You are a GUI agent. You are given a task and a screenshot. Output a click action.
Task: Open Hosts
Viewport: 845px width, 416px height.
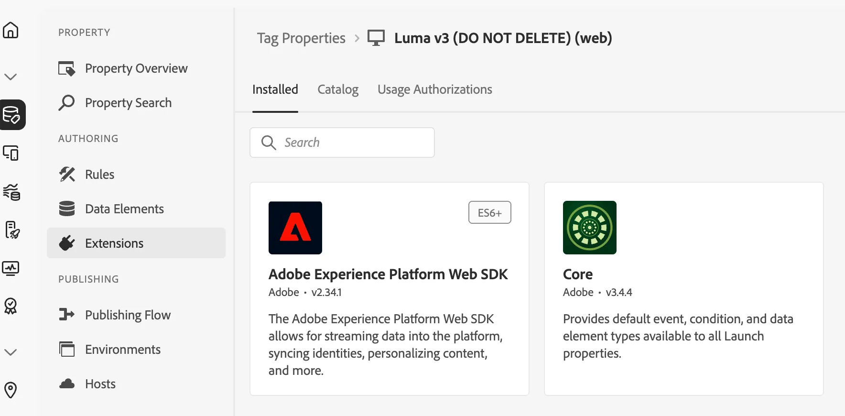136,384
